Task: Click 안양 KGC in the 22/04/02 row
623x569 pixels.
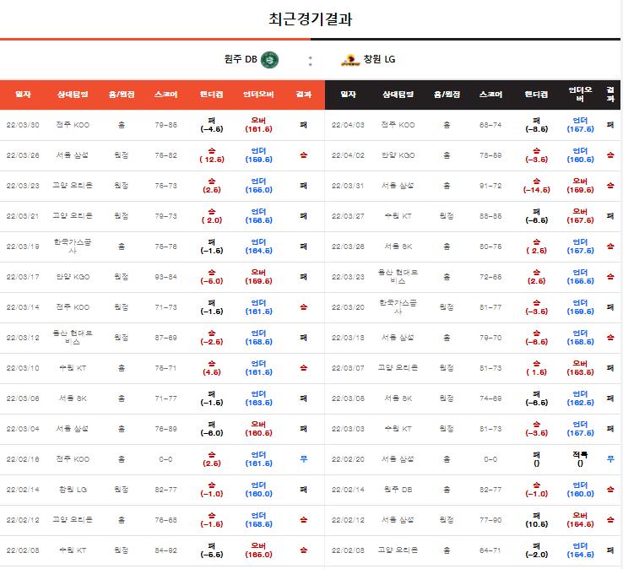Action: click(398, 155)
